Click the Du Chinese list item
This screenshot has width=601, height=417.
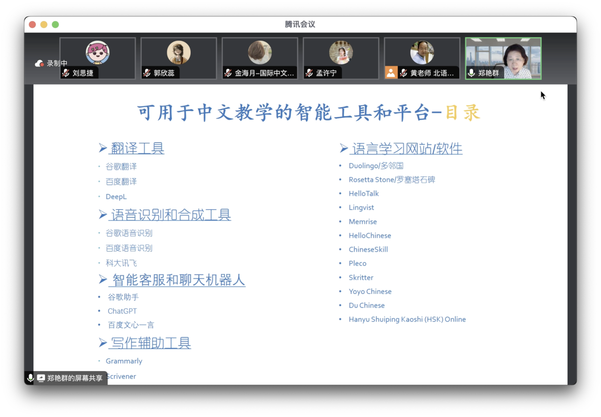[367, 305]
